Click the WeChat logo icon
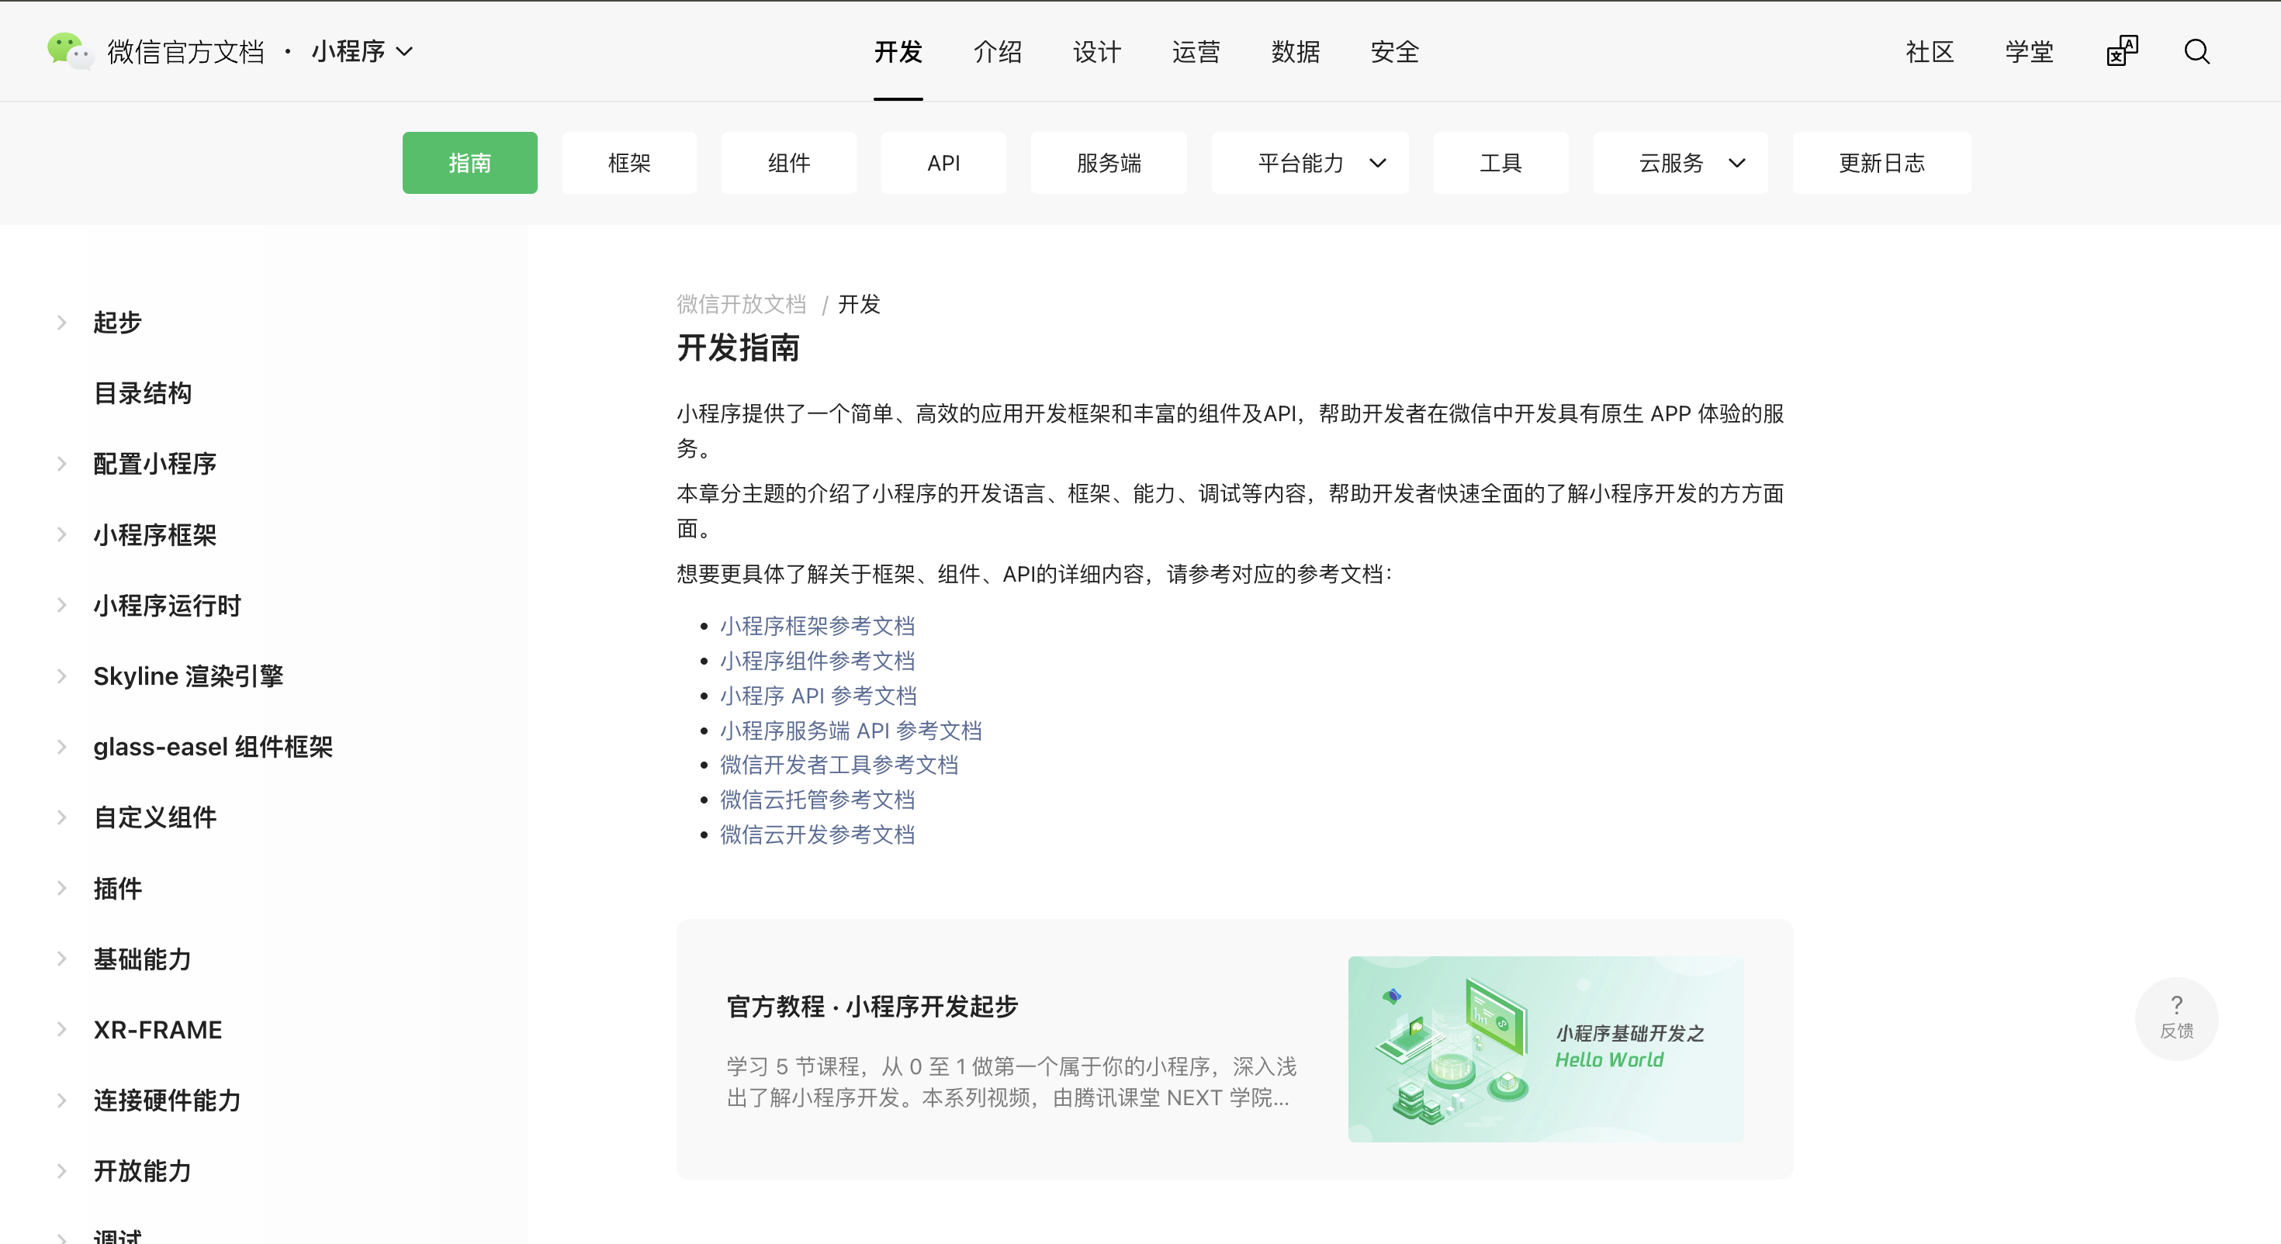 pyautogui.click(x=69, y=50)
